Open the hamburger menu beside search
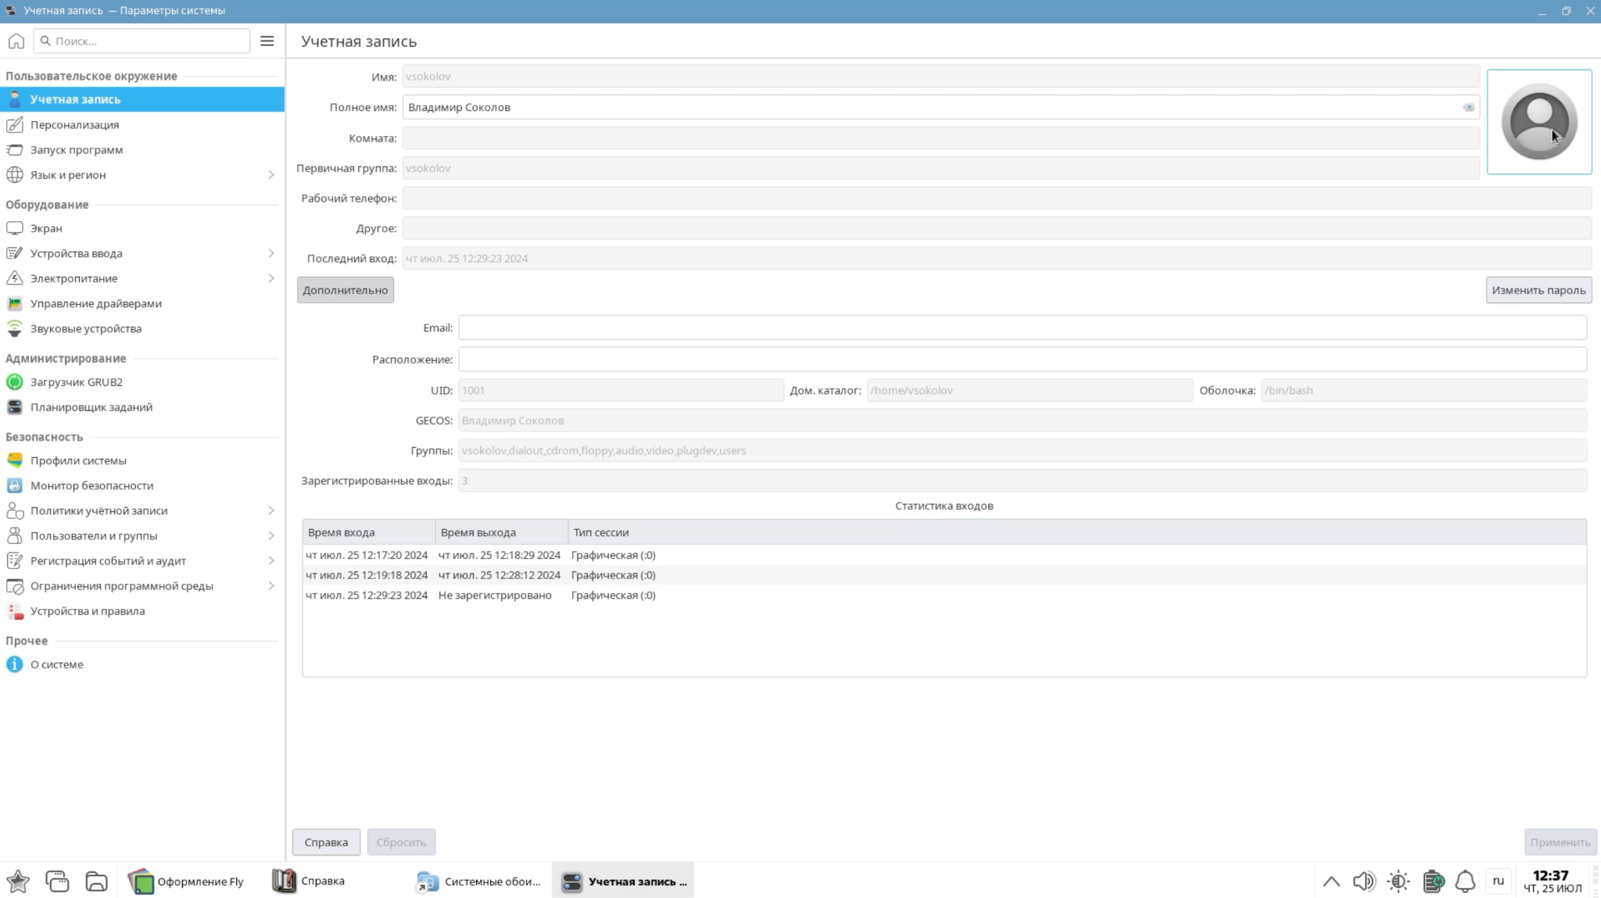 click(x=267, y=41)
